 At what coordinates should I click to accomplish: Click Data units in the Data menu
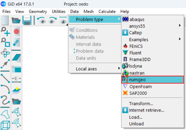pyautogui.click(x=95, y=58)
